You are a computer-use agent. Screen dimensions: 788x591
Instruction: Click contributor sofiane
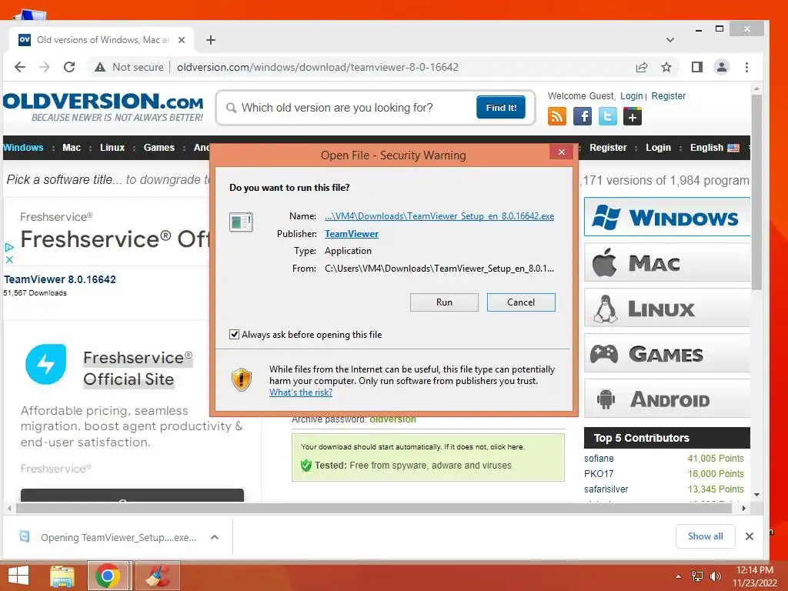pos(599,459)
